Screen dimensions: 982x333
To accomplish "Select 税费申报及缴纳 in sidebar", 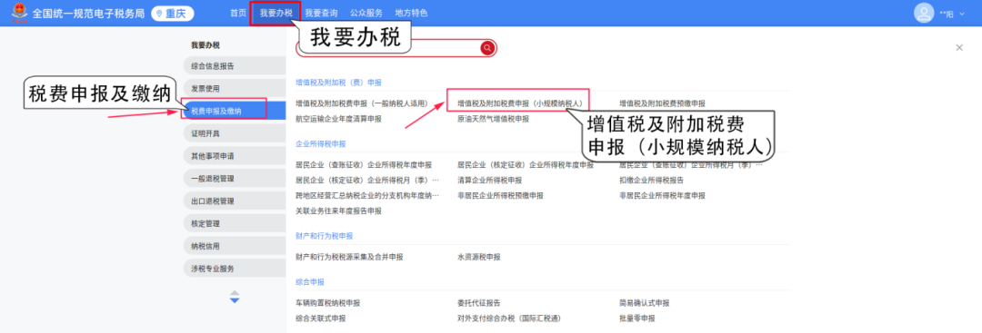I will click(235, 112).
